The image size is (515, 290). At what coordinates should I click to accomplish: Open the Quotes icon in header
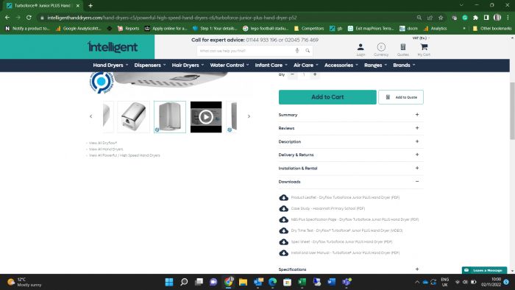tap(403, 47)
